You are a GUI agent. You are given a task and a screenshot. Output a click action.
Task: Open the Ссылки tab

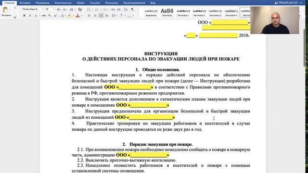(x=95, y=3)
